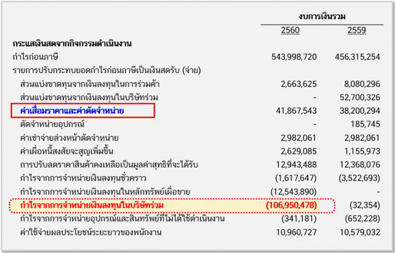395x253 pixels.
Task: Select the ค่าเช่าจ่ายล่วงหน้าตัดจำหน่าย row label
Action: (69, 138)
